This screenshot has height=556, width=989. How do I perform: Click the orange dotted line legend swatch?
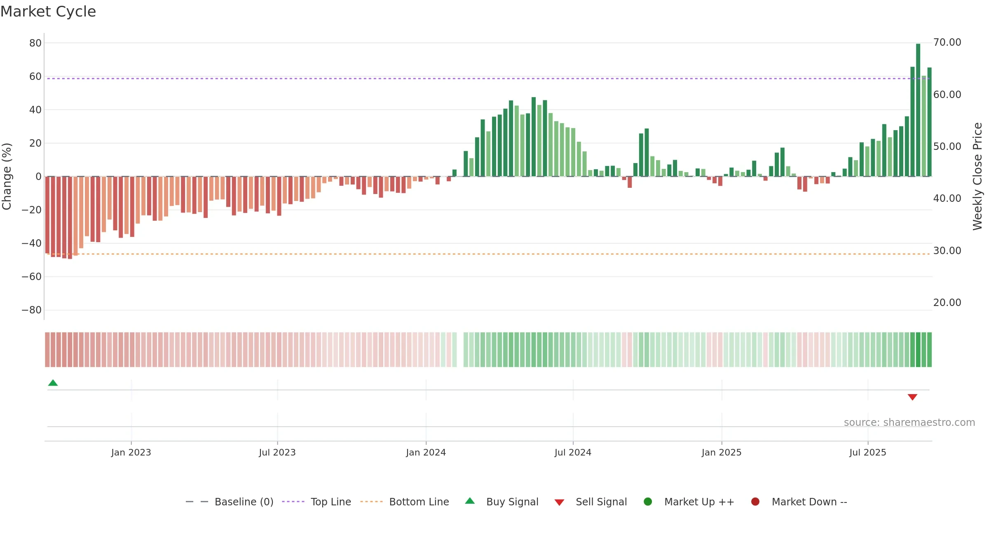(x=371, y=502)
